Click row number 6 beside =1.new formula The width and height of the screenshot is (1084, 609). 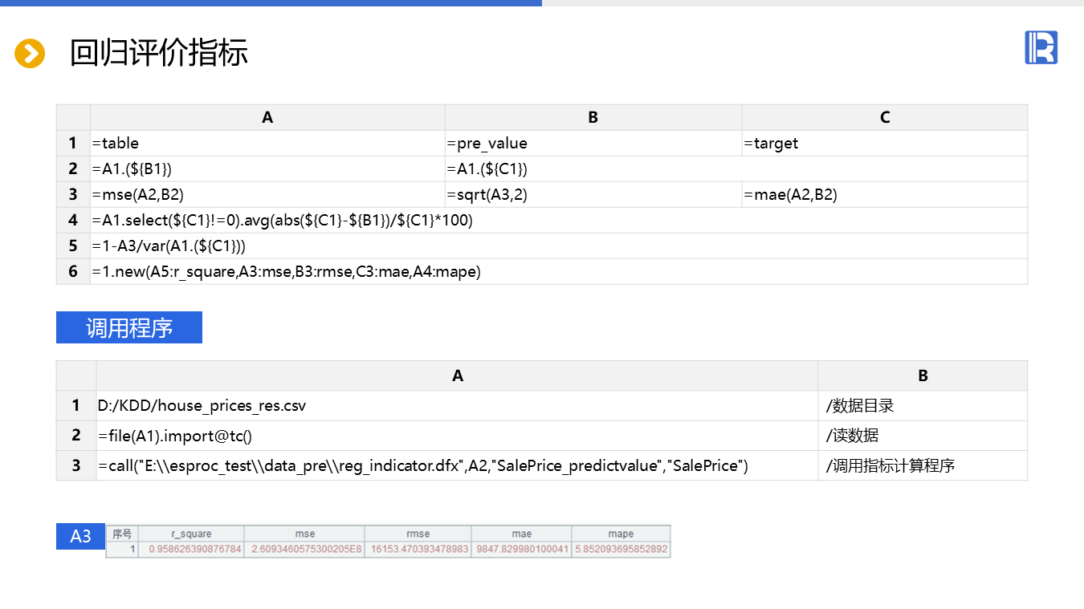tap(73, 272)
